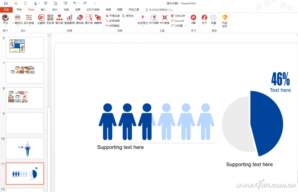Select the blue 'Text here' label

point(280,90)
